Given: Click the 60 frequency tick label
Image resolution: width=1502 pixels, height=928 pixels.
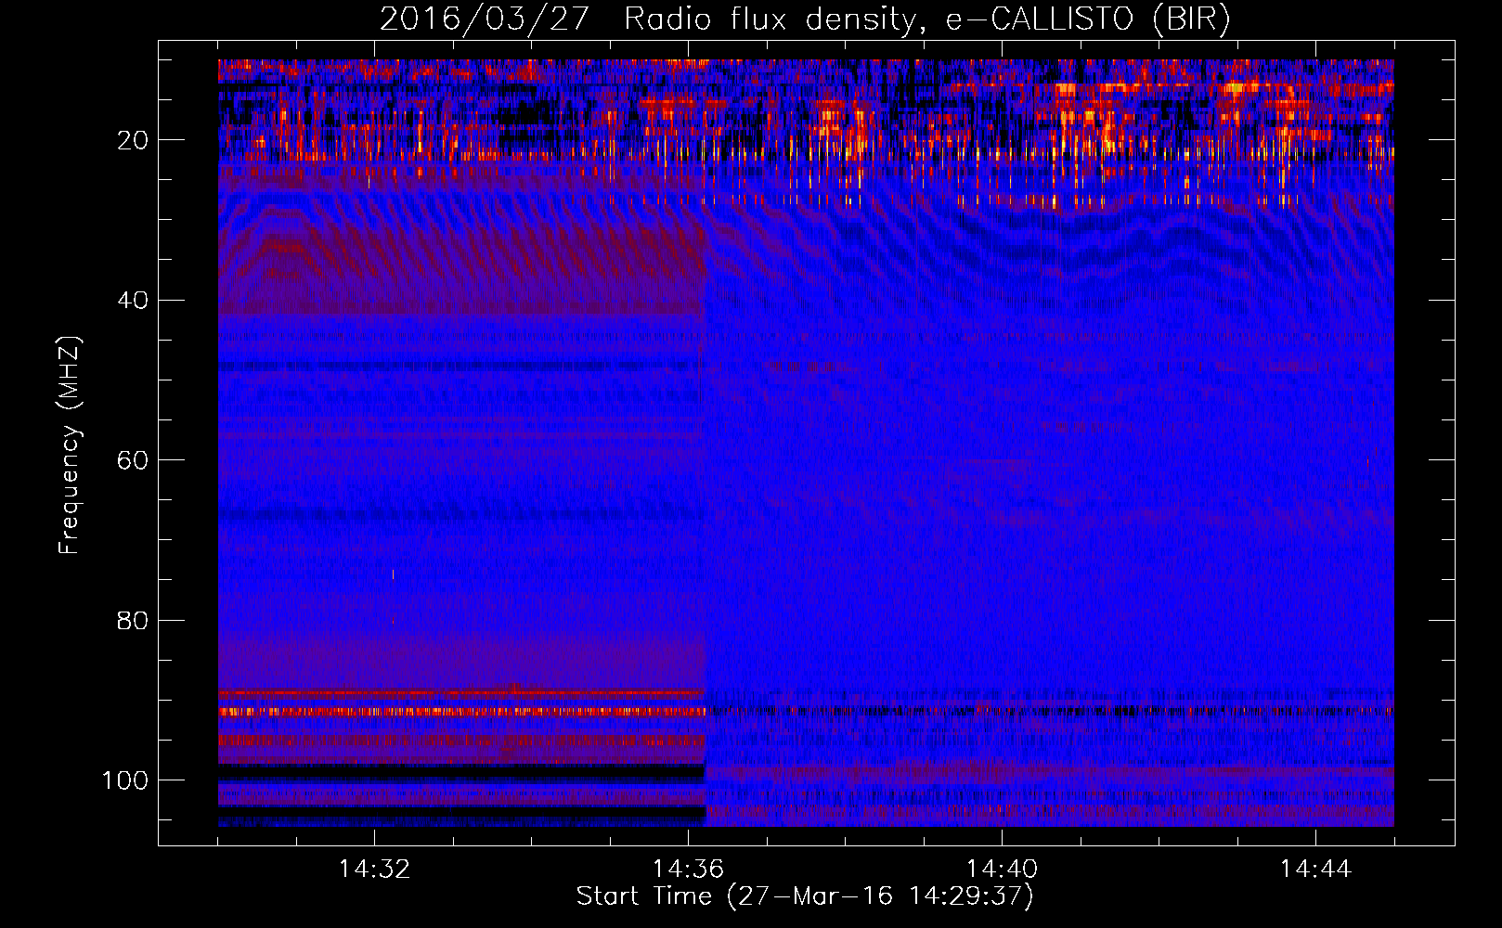Looking at the screenshot, I should [x=133, y=460].
